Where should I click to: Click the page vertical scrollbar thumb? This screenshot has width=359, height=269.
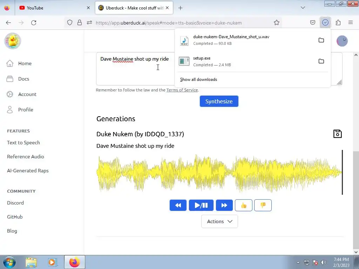coord(356,200)
